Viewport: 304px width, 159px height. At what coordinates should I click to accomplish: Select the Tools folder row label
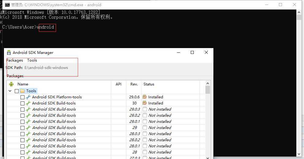(31, 91)
